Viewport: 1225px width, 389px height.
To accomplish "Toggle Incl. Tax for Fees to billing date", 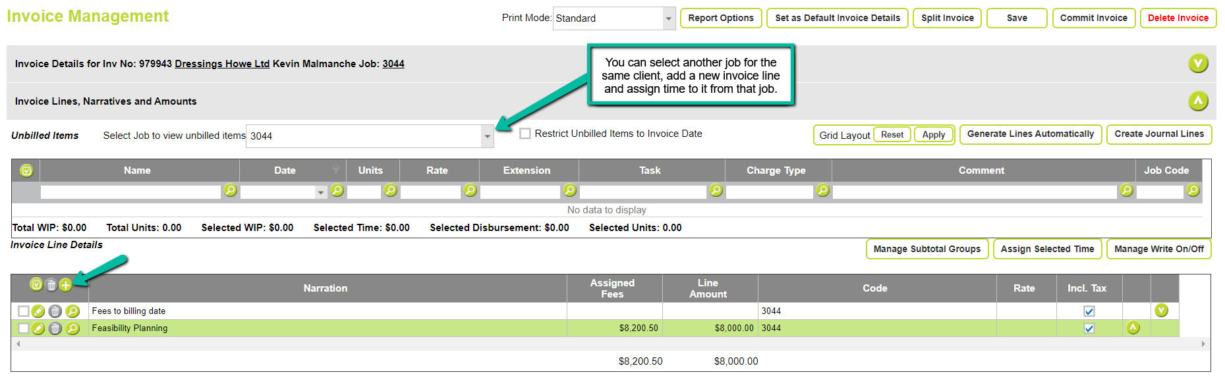I will [x=1089, y=311].
